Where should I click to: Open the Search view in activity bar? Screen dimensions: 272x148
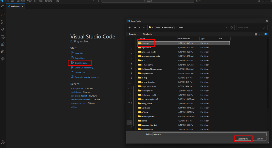[3, 15]
